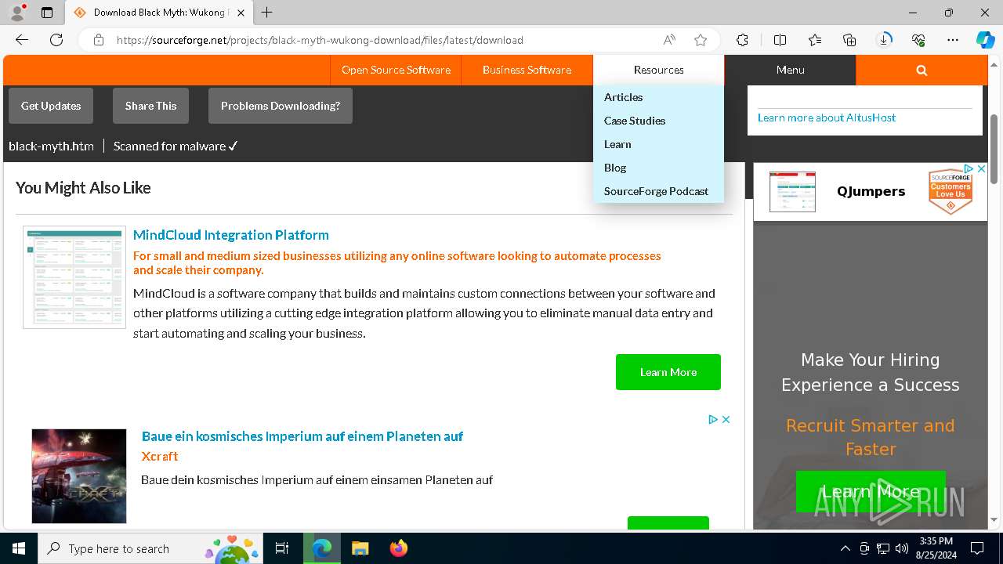
Task: Click the Xcraft advertiser name link
Action: [160, 456]
